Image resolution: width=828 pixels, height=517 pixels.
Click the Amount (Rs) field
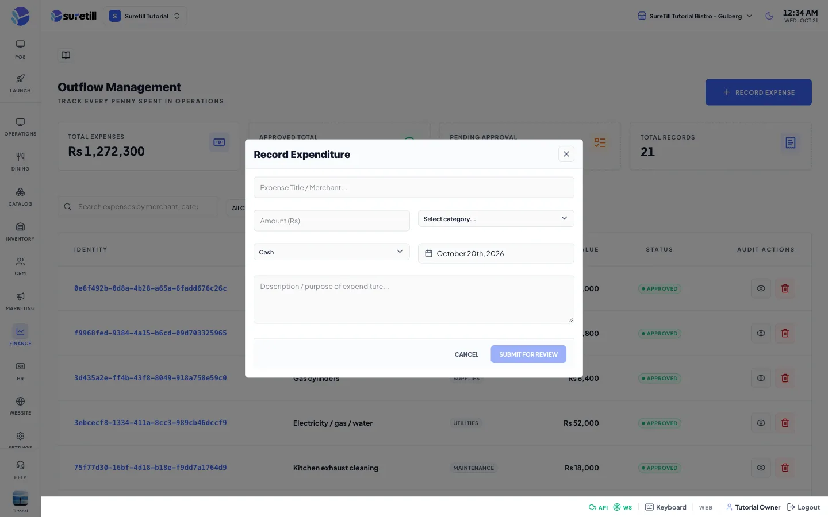pos(332,221)
